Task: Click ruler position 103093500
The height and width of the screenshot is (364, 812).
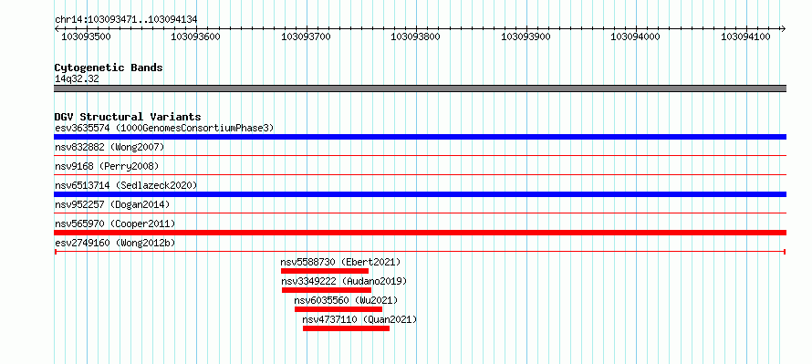Action: pos(86,36)
